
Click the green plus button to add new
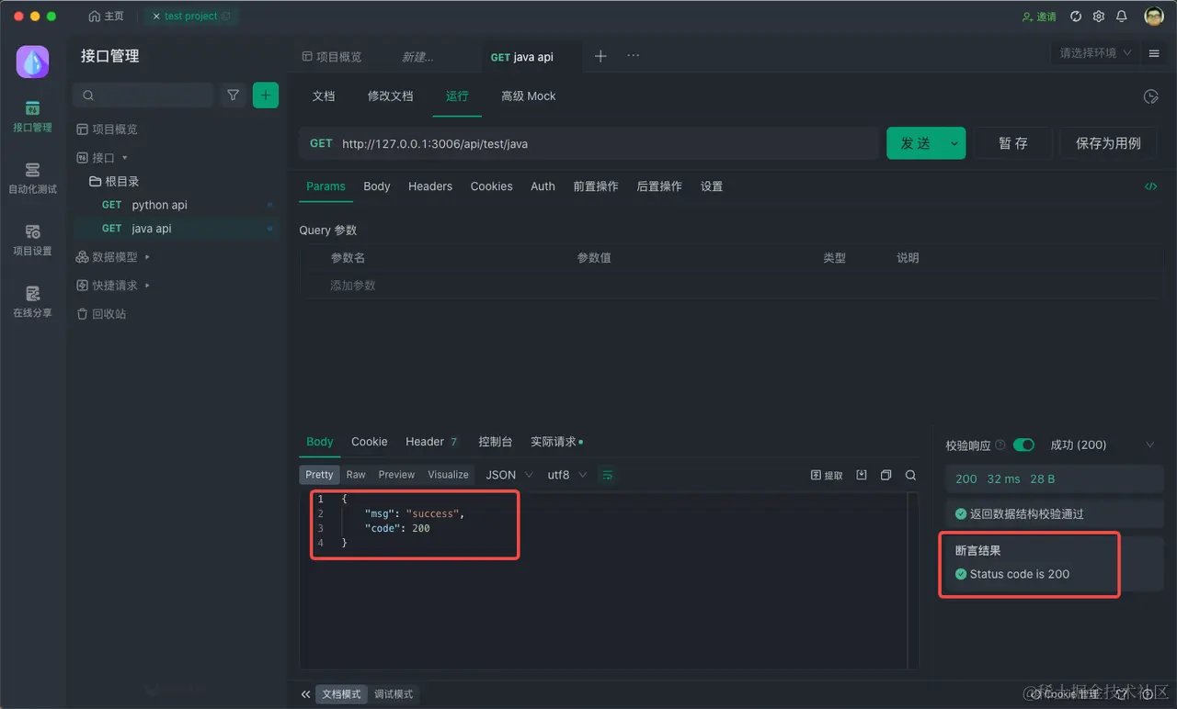pyautogui.click(x=266, y=96)
